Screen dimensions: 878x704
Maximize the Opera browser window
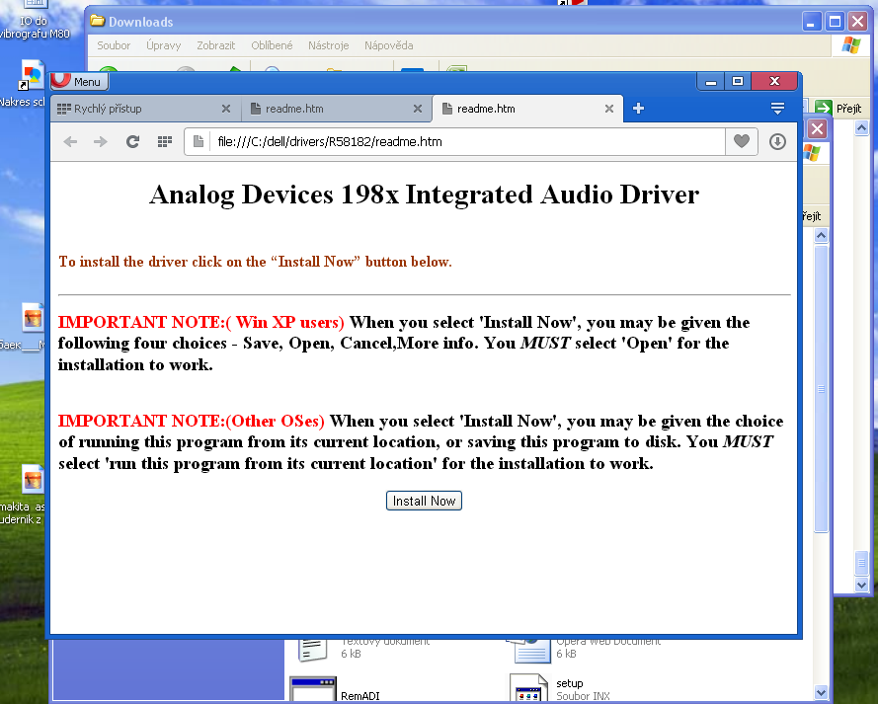[x=738, y=82]
